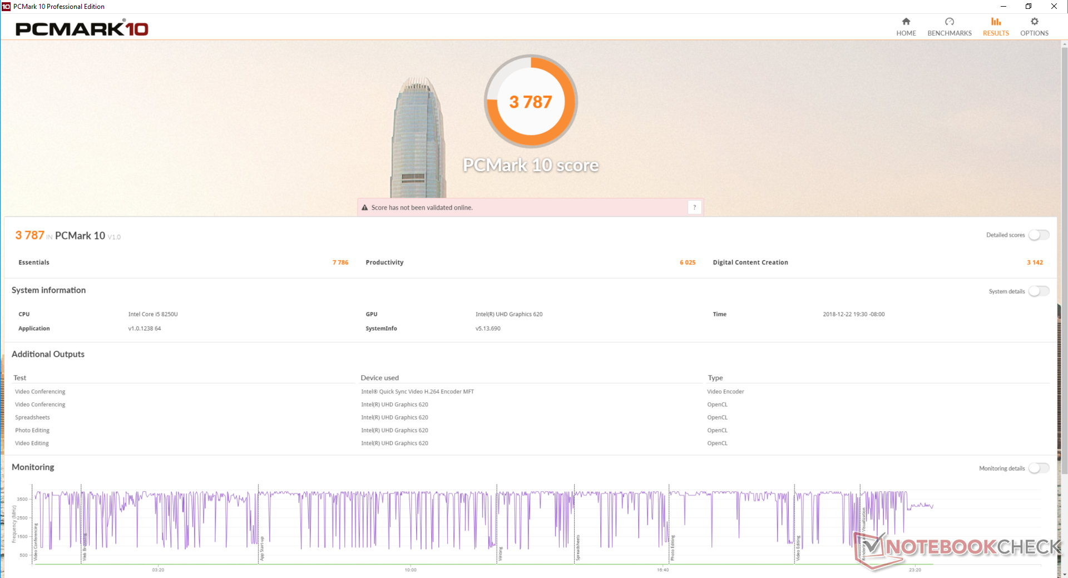This screenshot has width=1068, height=578.
Task: Click the PCMark 10 title bar app icon
Action: 6,7
